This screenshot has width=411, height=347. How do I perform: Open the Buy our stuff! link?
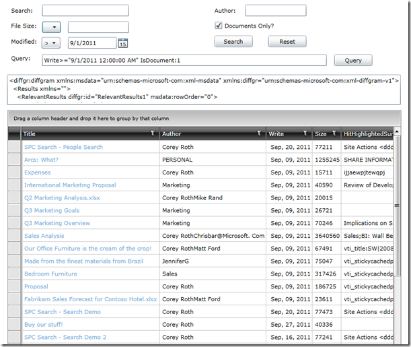coord(44,324)
